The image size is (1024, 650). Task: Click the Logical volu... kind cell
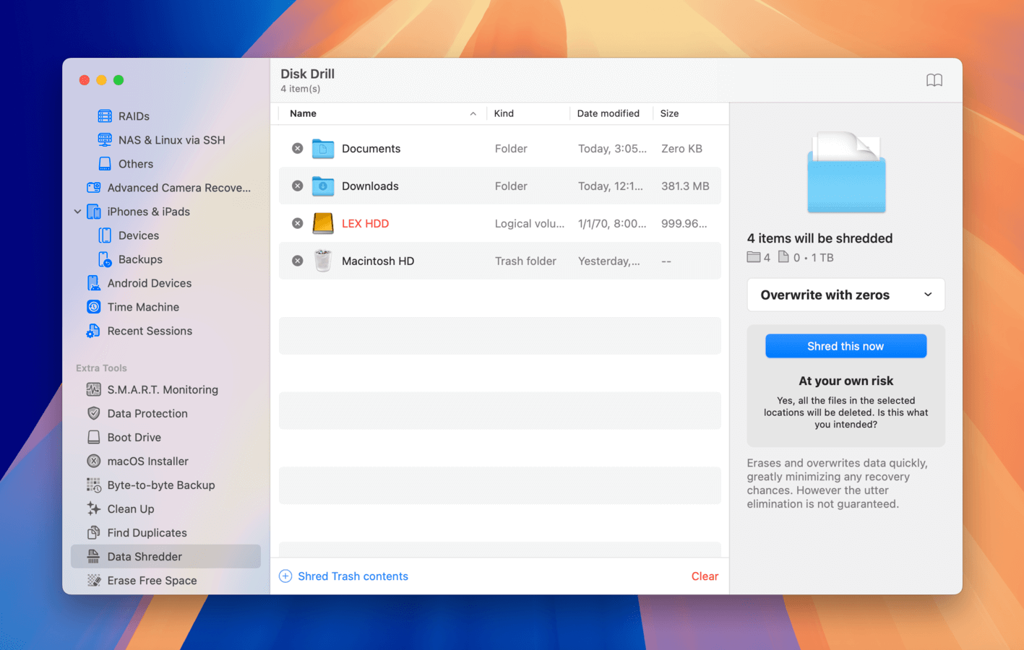[530, 224]
